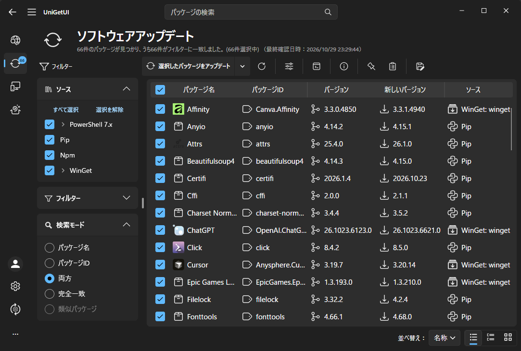Toggle the select-all header checkbox
The height and width of the screenshot is (351, 521).
[160, 90]
